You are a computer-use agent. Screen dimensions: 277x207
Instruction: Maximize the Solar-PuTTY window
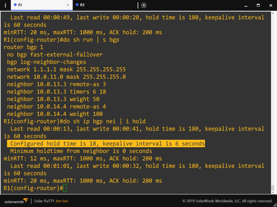(x=258, y=5)
